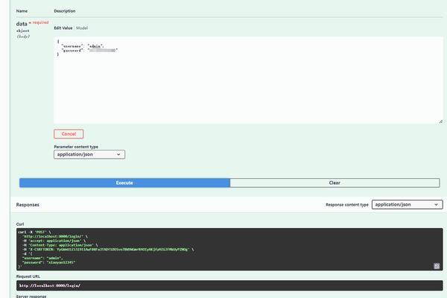Select the Request URL text box
This screenshot has width=447, height=298.
click(x=229, y=285)
